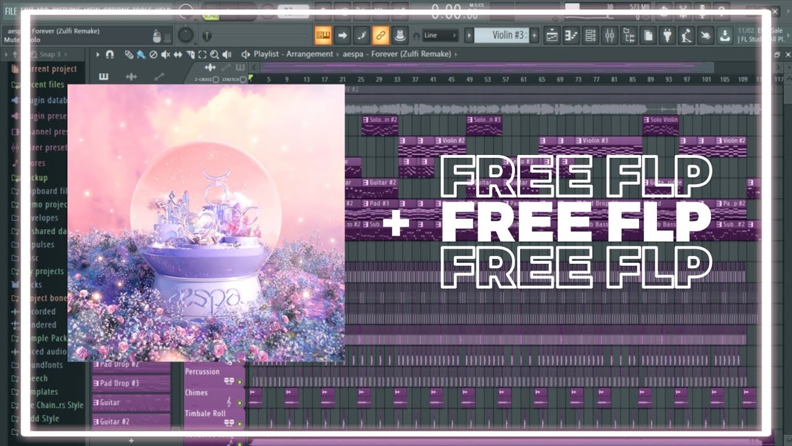Image resolution: width=792 pixels, height=446 pixels.
Task: Mute the Timbale Roll track
Action: pos(240,424)
